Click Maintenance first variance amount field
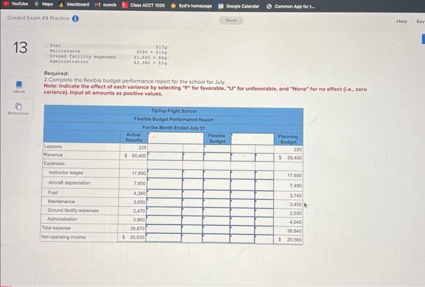 click(165, 203)
